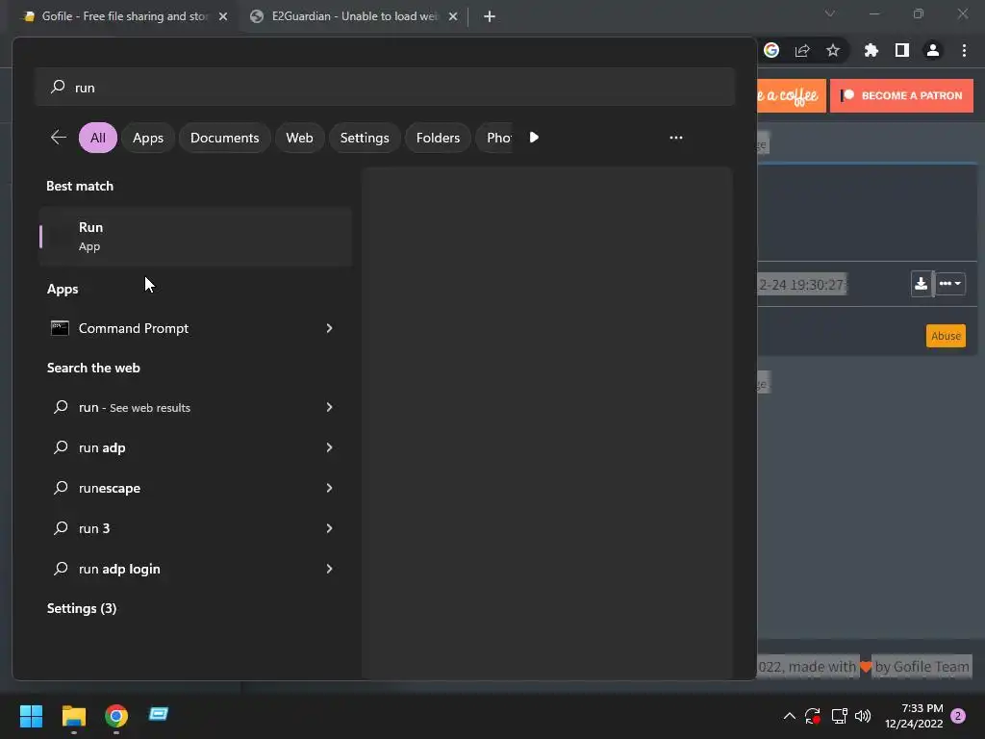Open the Windows Start button
Screen dimensions: 985x739
tap(31, 715)
